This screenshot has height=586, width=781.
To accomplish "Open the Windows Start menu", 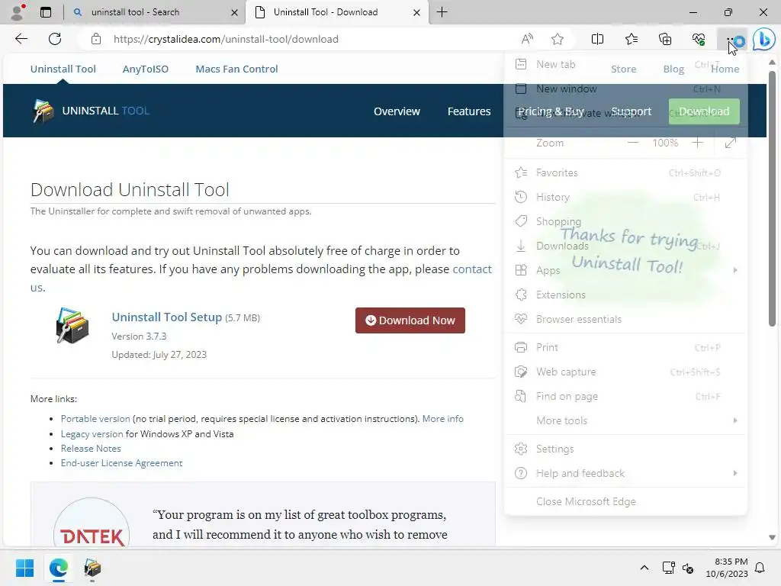I will 24,568.
